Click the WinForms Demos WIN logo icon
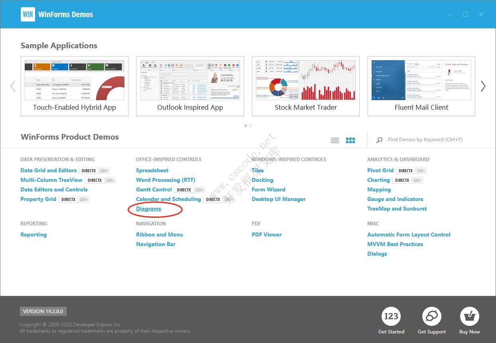Image resolution: width=496 pixels, height=343 pixels. [x=28, y=14]
